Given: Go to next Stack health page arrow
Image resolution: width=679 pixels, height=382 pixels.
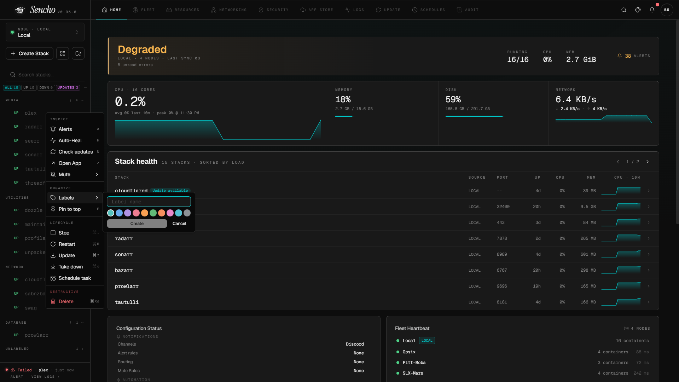Looking at the screenshot, I should 648,162.
